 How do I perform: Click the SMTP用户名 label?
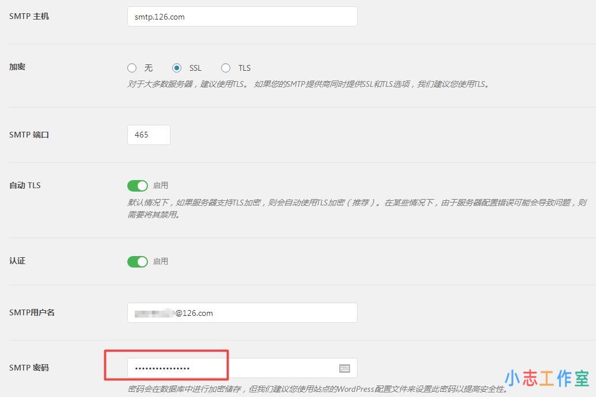(x=32, y=313)
